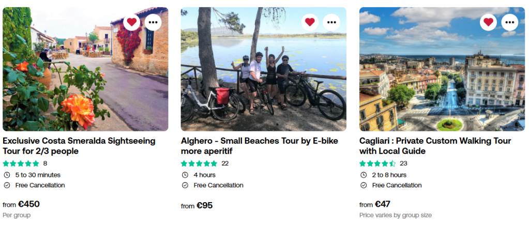This screenshot has height=228, width=529.
Task: Click the star rating with 22 reviews
Action: click(x=199, y=163)
